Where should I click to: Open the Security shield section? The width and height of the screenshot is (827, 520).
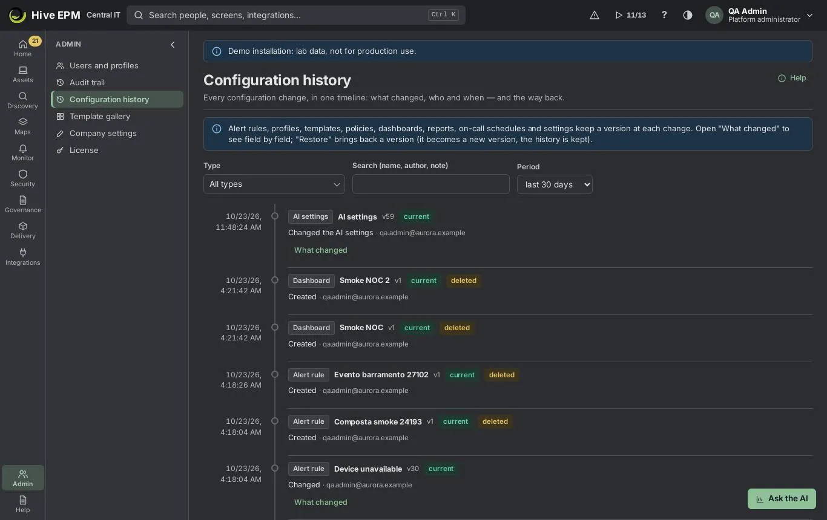pos(22,178)
